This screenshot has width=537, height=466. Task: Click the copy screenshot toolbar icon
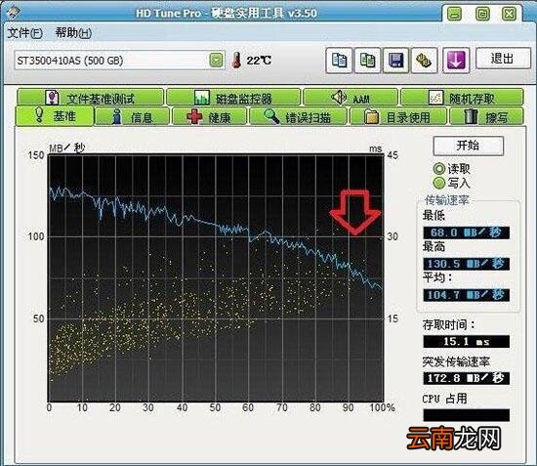367,61
